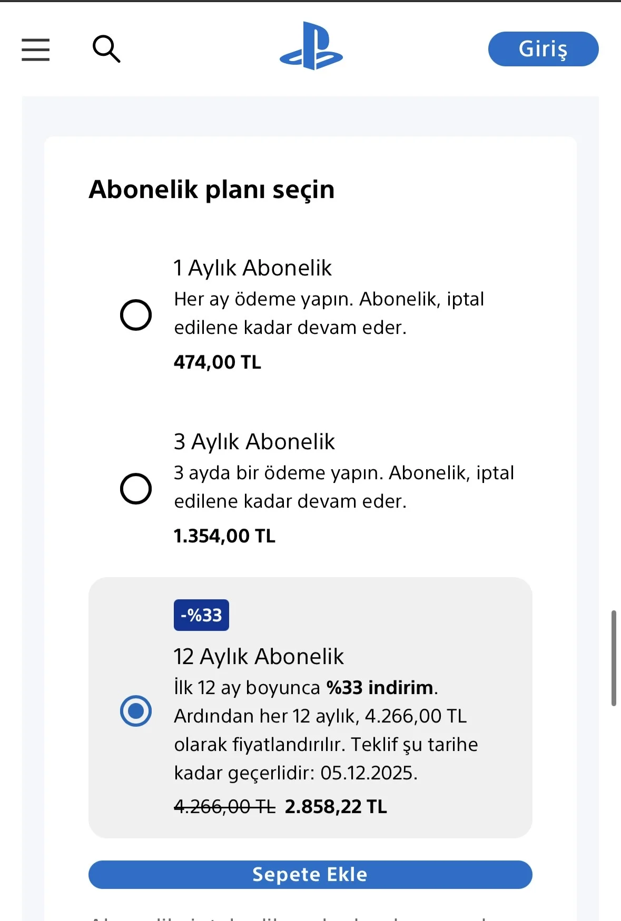Click the "Her ay ödeme yapın" description

[263, 299]
